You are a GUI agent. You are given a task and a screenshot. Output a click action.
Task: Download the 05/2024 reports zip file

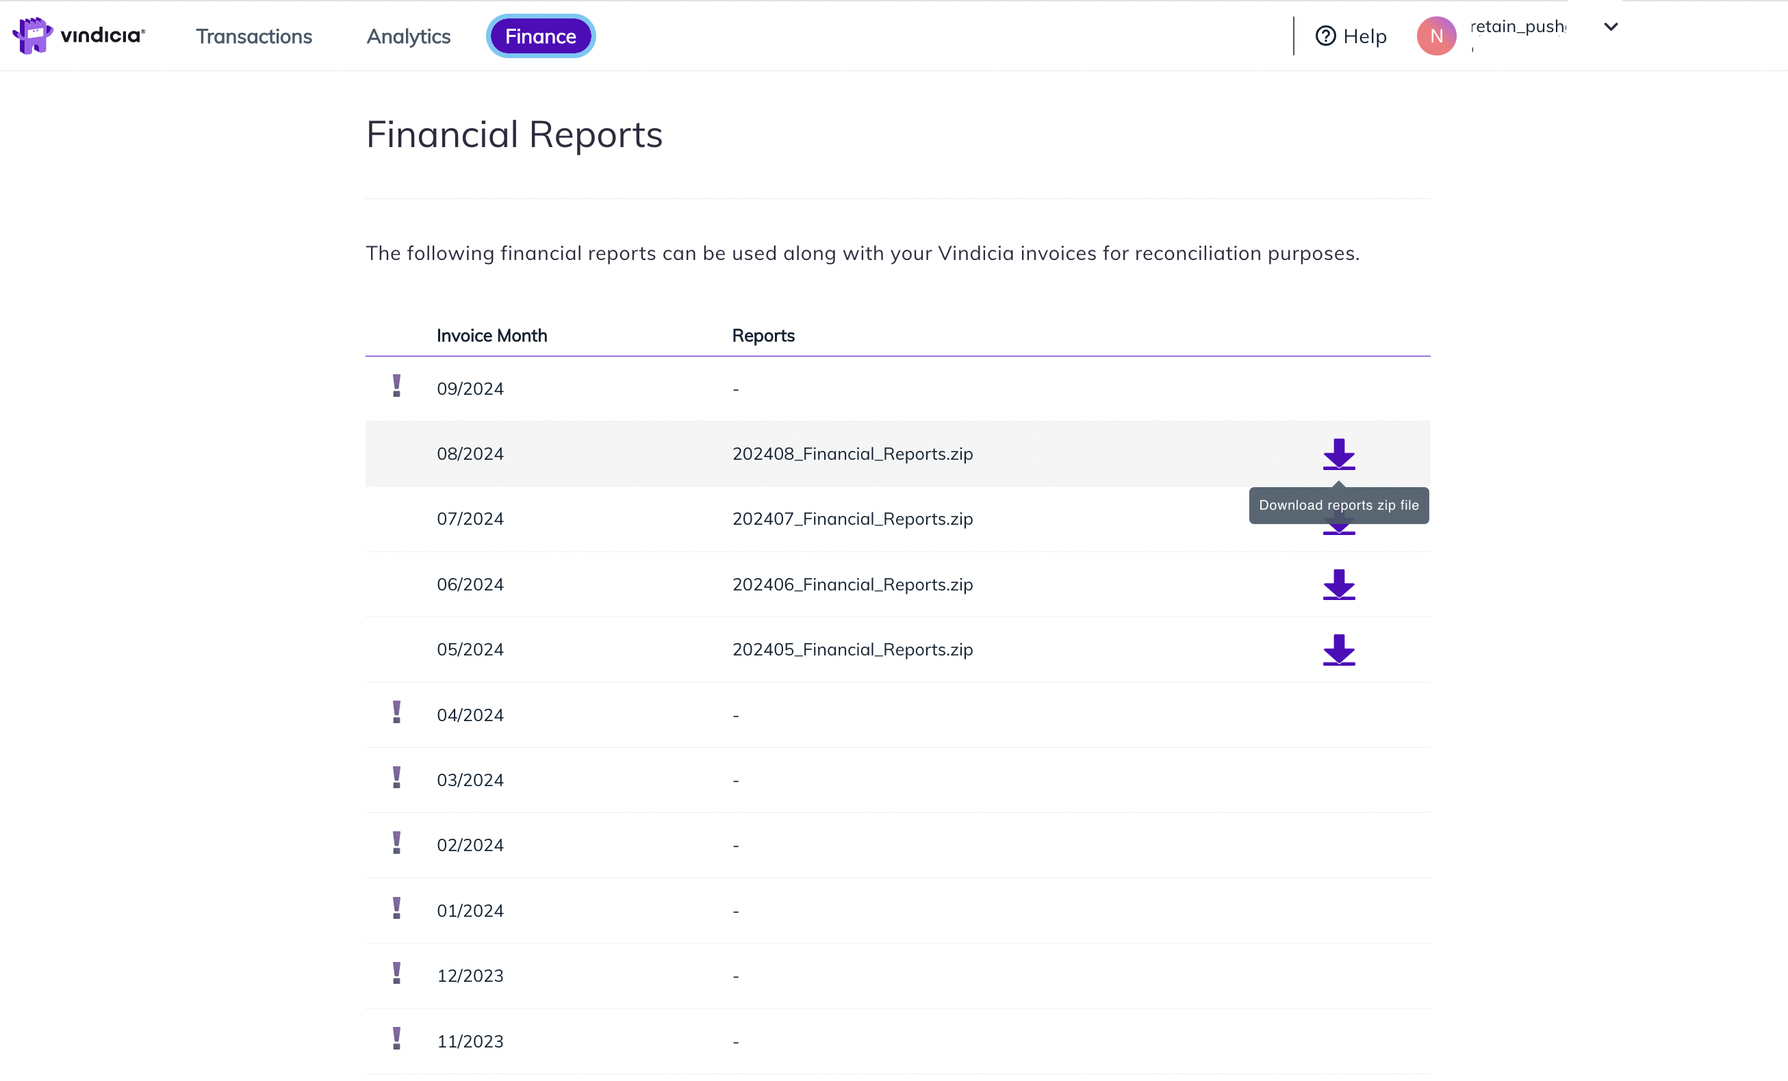1339,650
